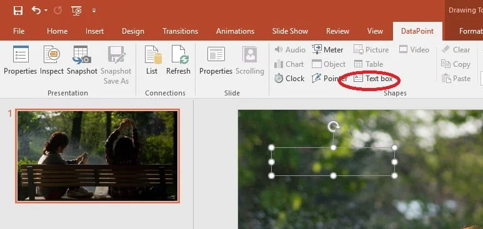Click the Inspect icon
The height and width of the screenshot is (229, 483).
[x=51, y=54]
